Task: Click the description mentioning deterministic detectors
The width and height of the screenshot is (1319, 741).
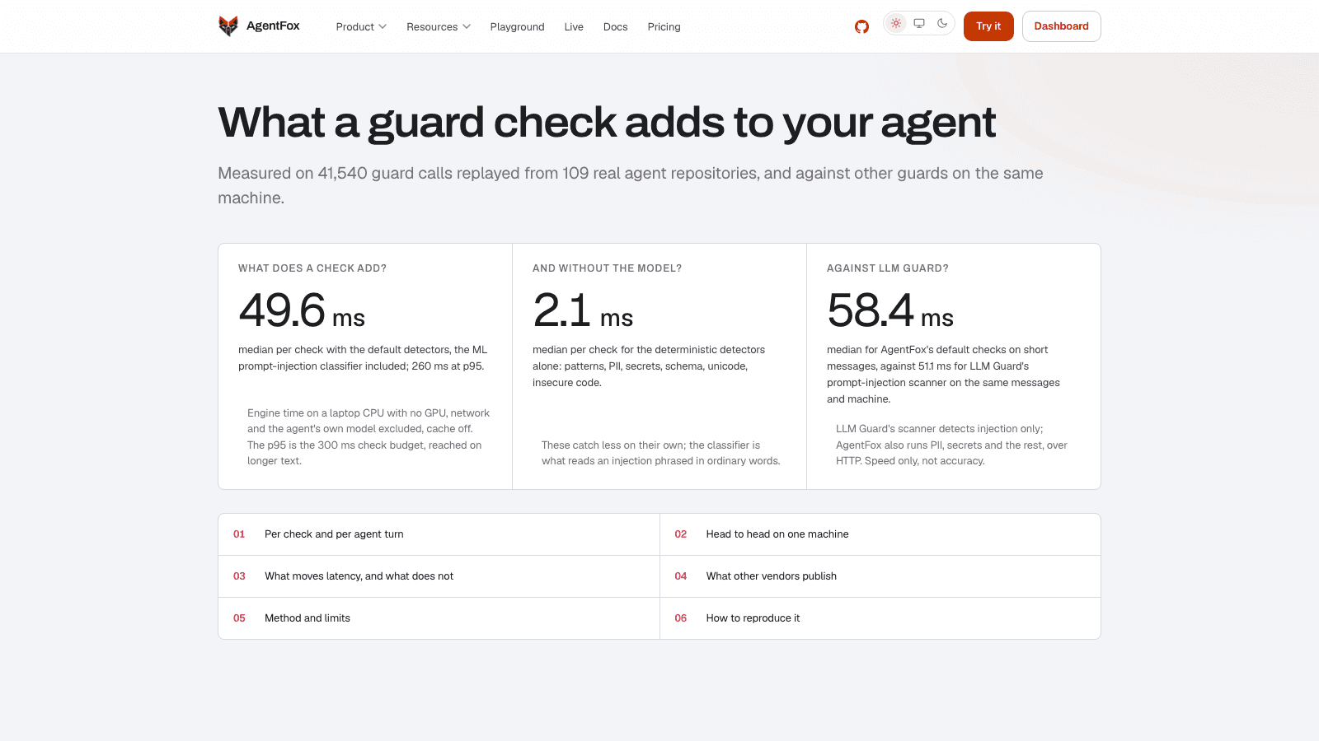Action: point(649,366)
